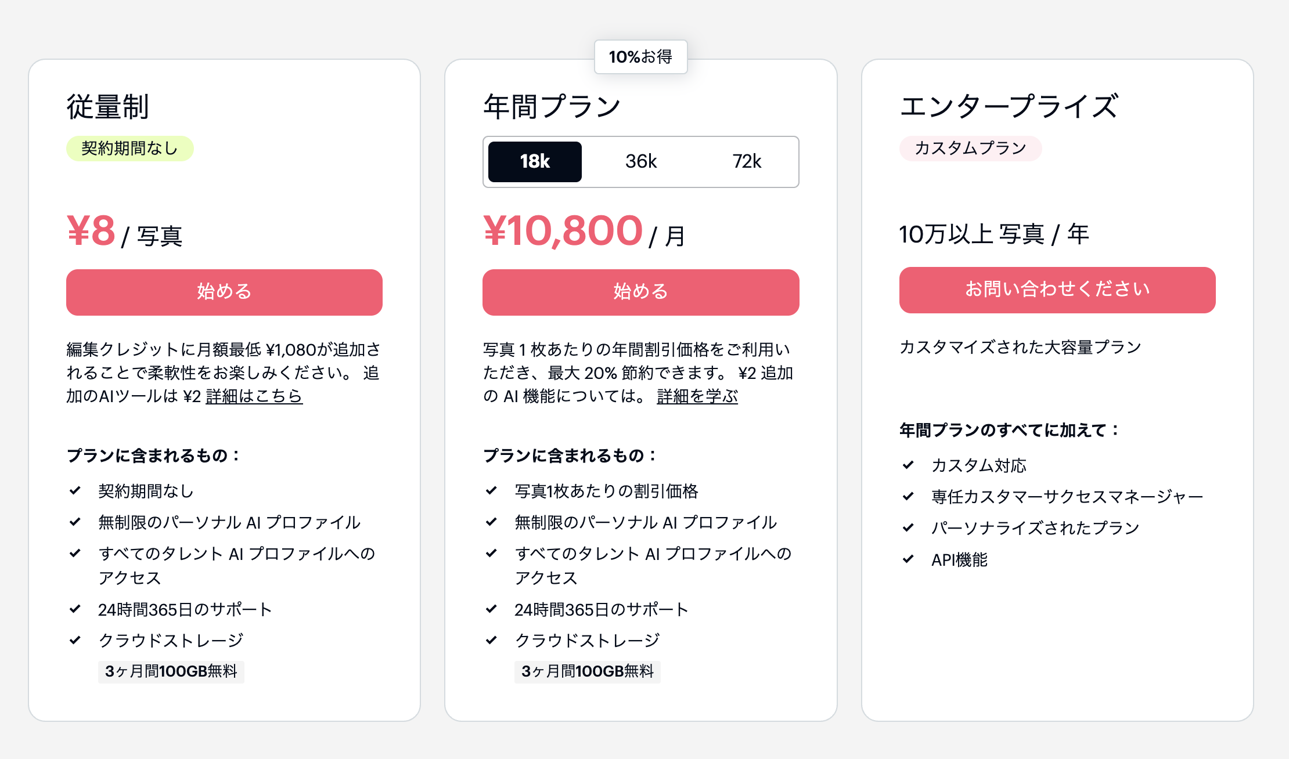
Task: Click the checkmark beside カスタム対応
Action: pyautogui.click(x=908, y=465)
